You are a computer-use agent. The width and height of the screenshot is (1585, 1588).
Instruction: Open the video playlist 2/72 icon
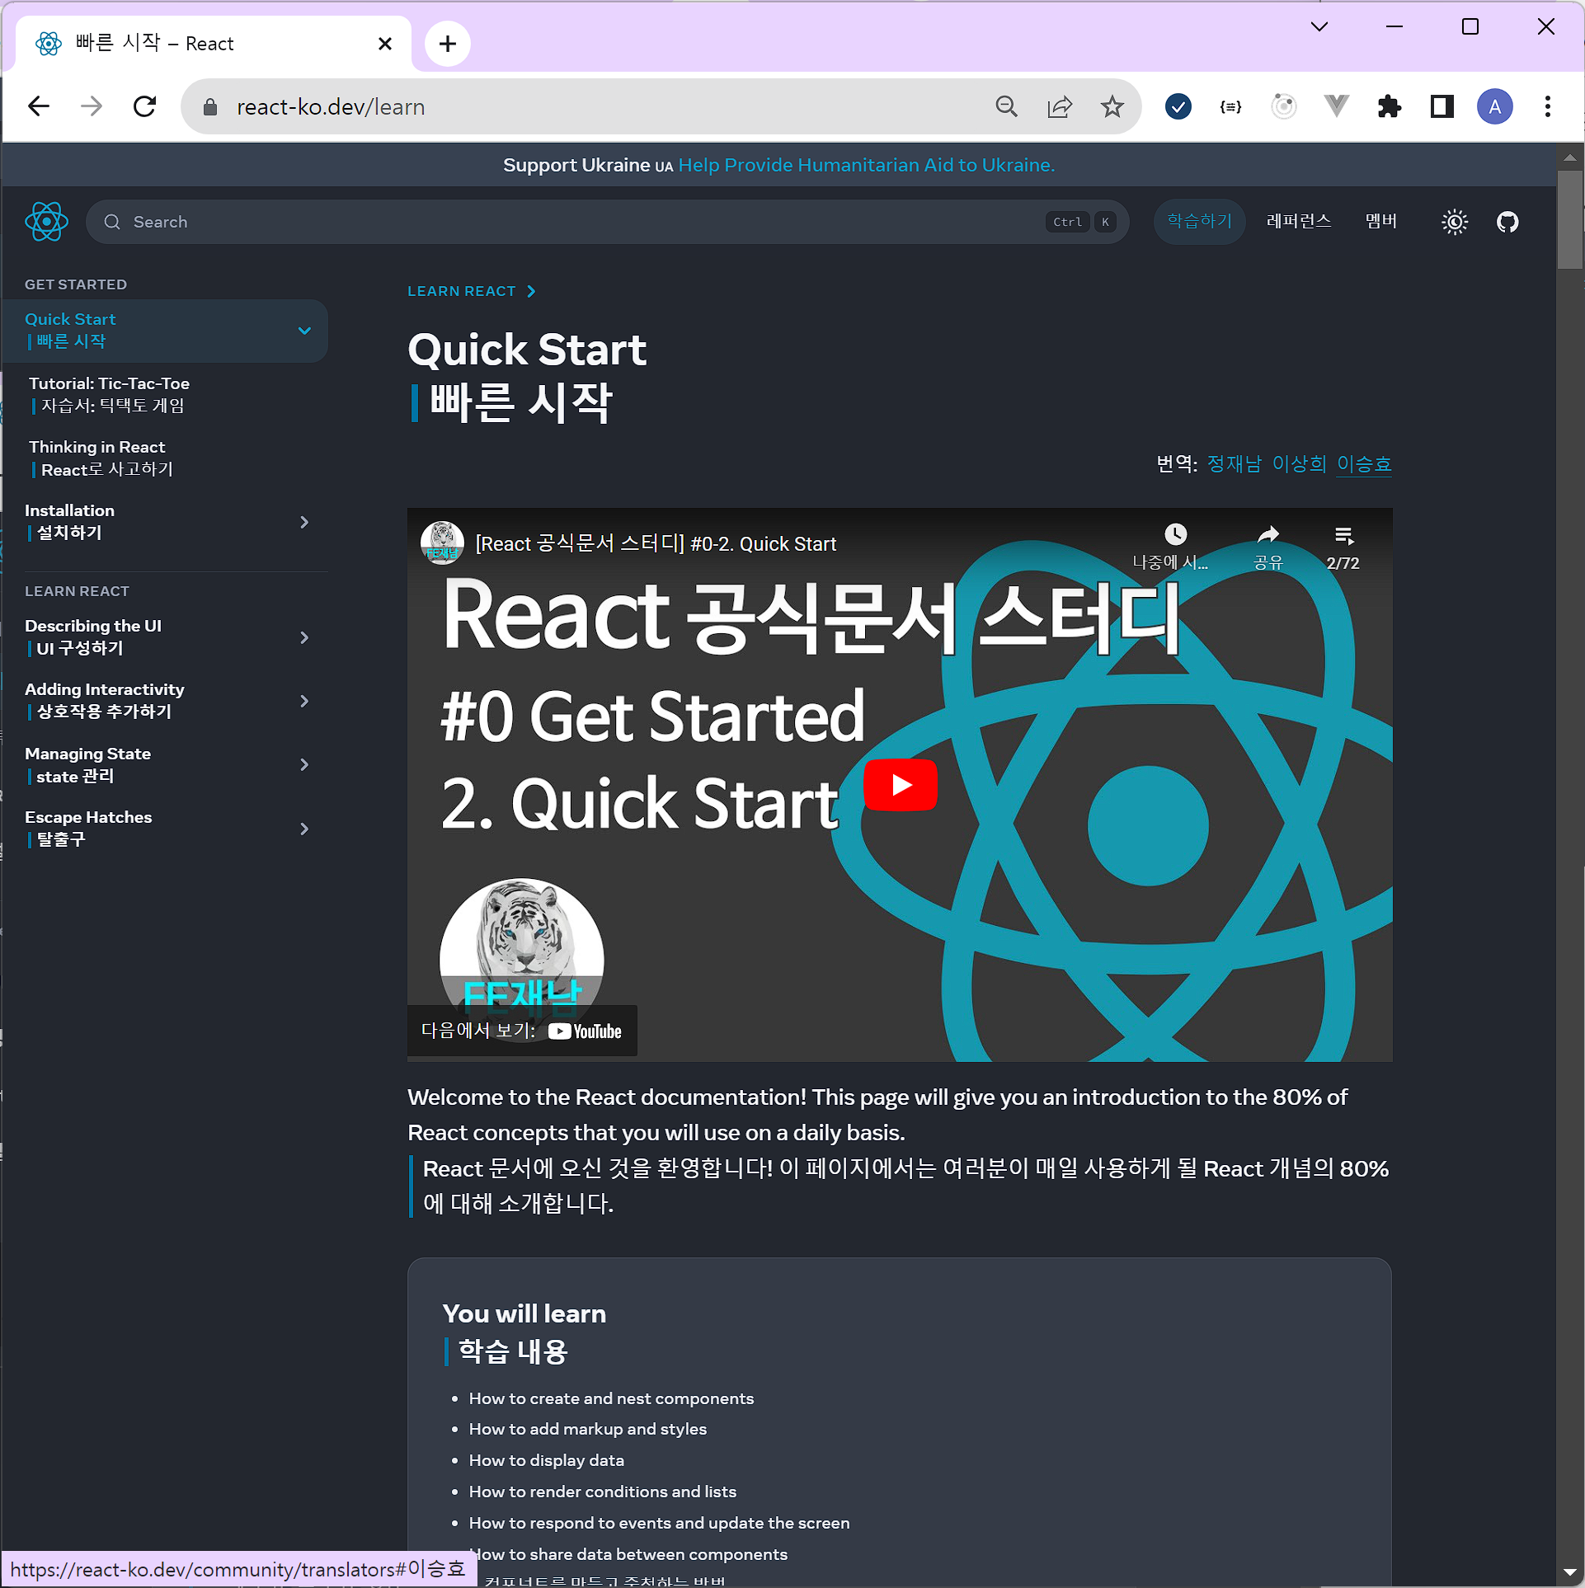1343,536
